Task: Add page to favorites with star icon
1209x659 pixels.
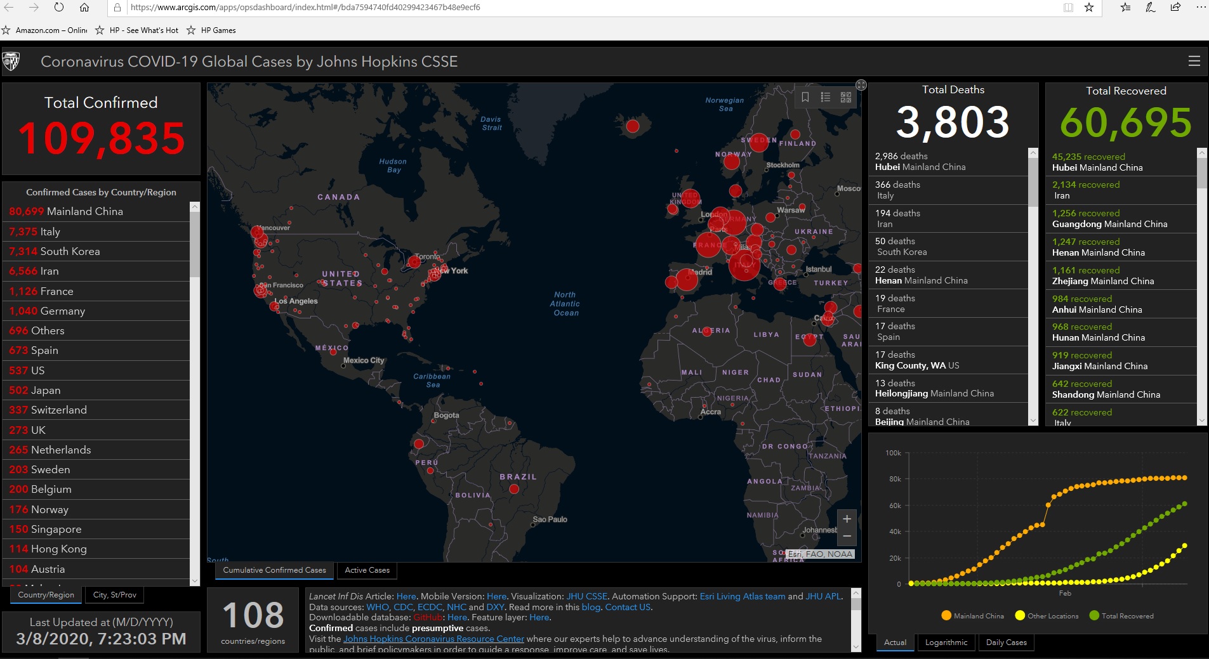Action: (1089, 8)
